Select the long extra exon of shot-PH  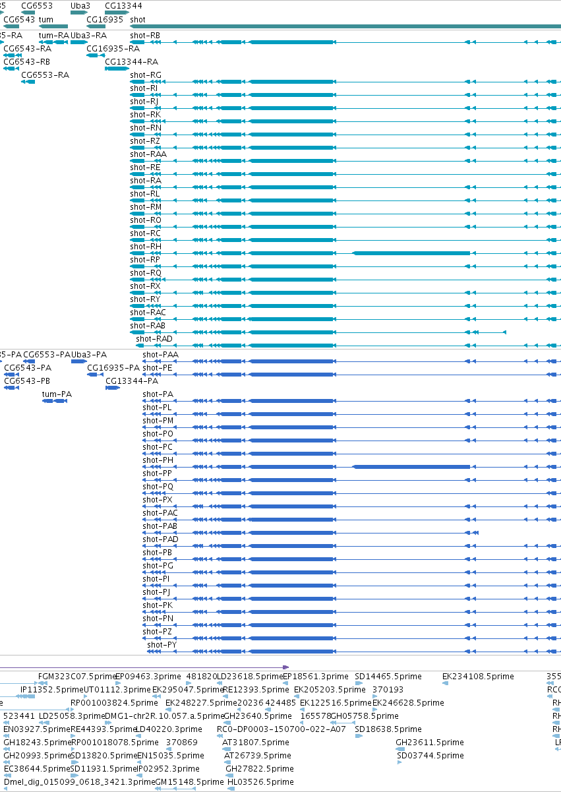click(x=411, y=467)
